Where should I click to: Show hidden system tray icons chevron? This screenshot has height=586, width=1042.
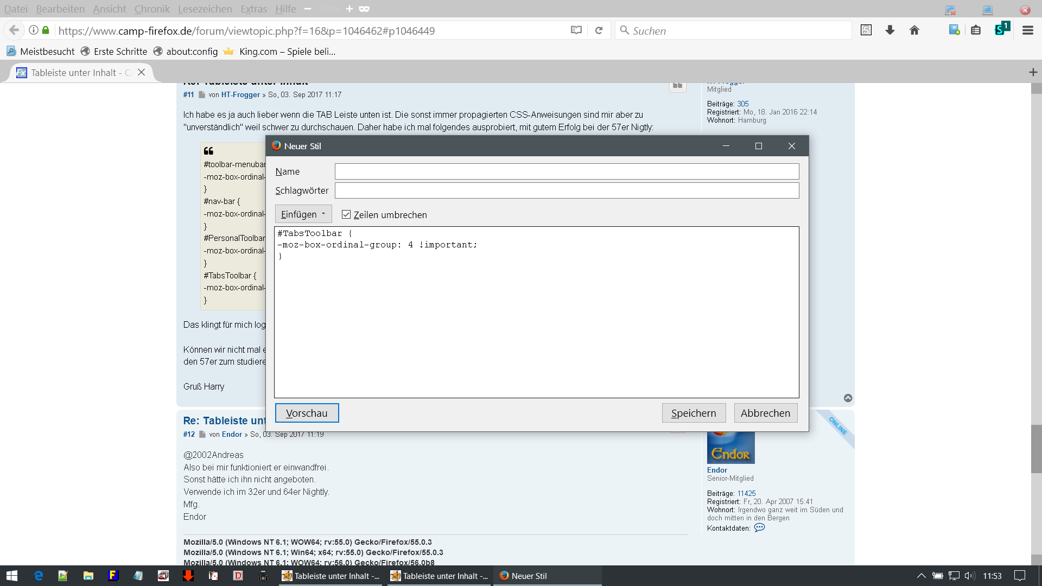point(921,576)
